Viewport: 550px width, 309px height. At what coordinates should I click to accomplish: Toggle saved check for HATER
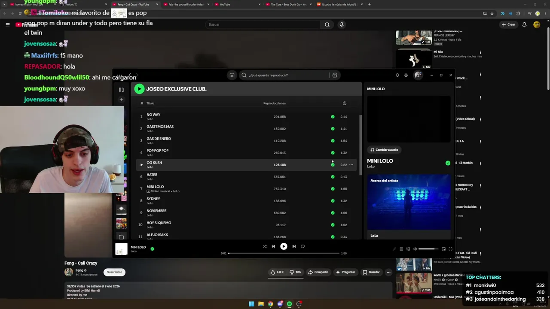click(x=333, y=177)
